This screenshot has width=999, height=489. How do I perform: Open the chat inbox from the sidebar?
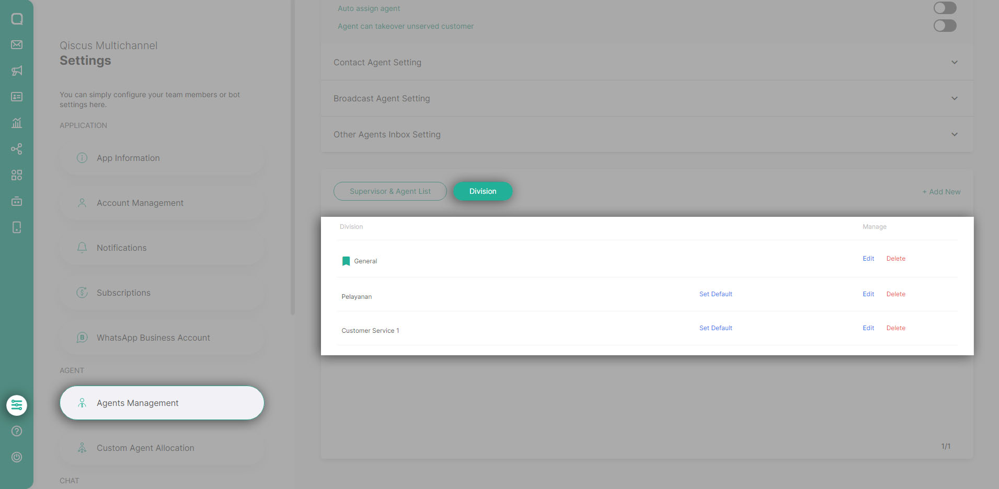(x=17, y=18)
